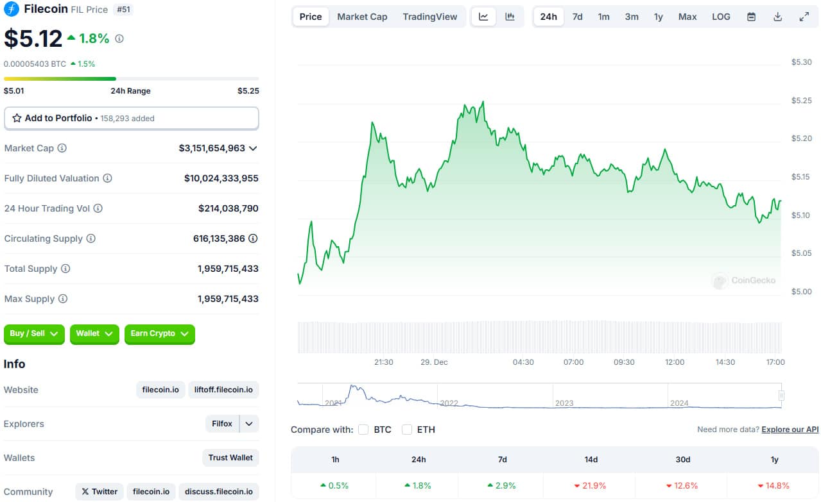The width and height of the screenshot is (821, 502).
Task: Open the Trust Wallet link
Action: (230, 458)
